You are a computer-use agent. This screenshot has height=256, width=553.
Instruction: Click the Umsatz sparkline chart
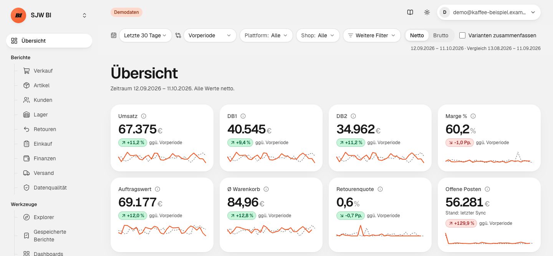point(162,157)
